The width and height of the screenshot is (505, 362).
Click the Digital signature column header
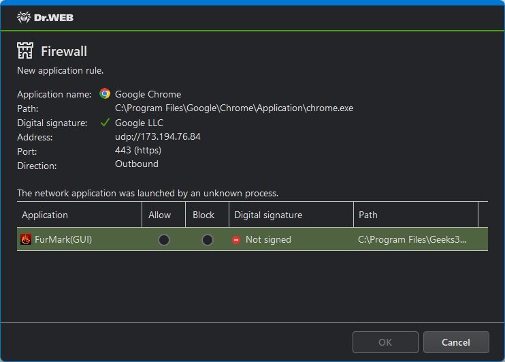point(291,215)
